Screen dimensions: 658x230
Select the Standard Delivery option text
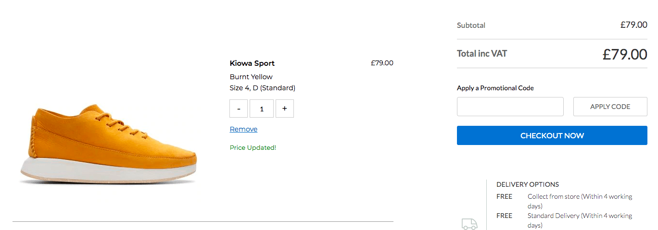pyautogui.click(x=580, y=220)
